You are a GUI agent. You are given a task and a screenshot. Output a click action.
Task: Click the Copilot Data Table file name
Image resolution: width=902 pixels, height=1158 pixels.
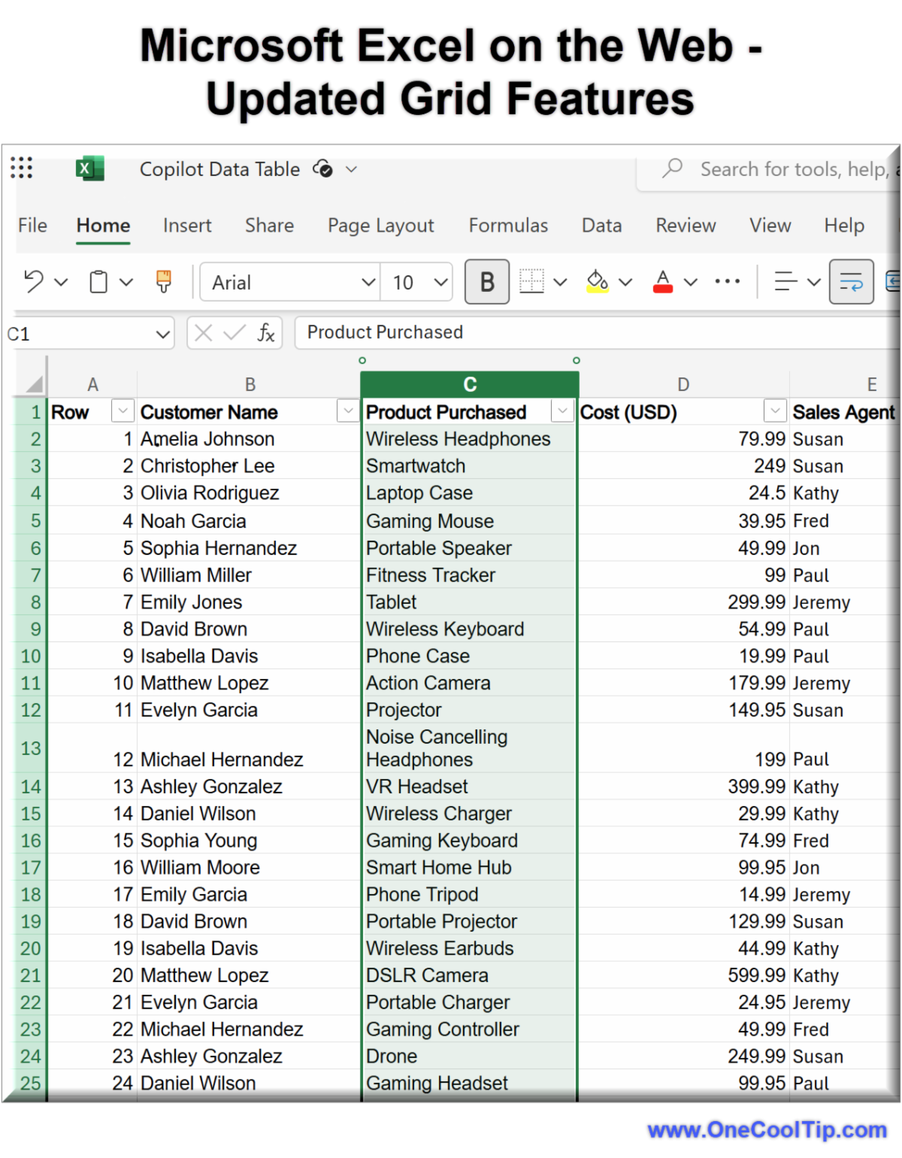[219, 169]
